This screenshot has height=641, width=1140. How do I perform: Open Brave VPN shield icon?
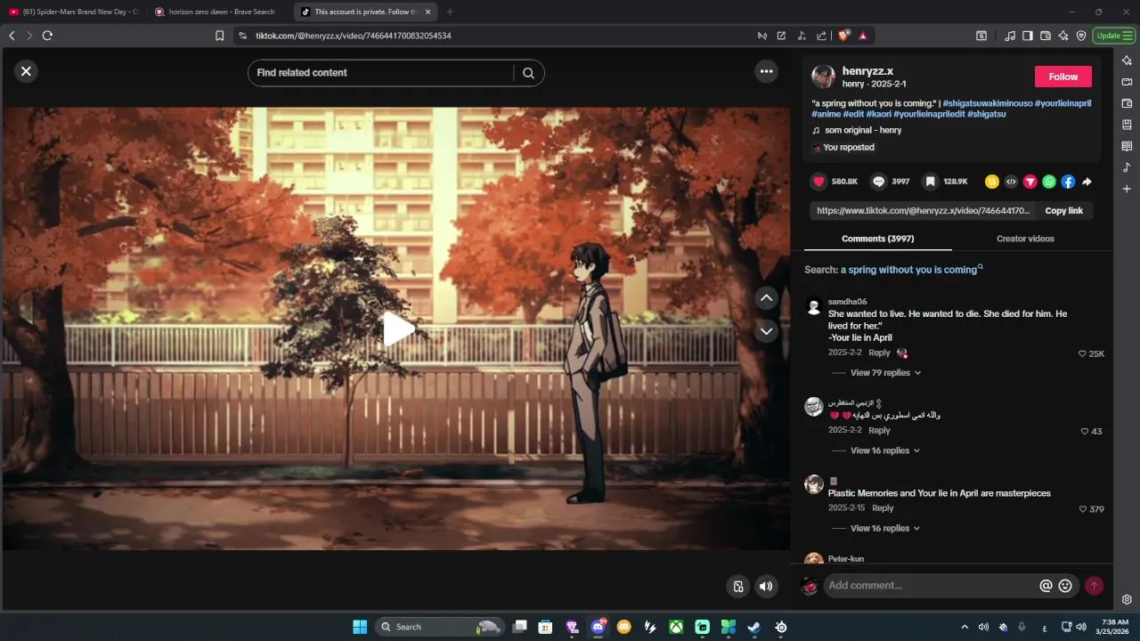[x=1081, y=36]
